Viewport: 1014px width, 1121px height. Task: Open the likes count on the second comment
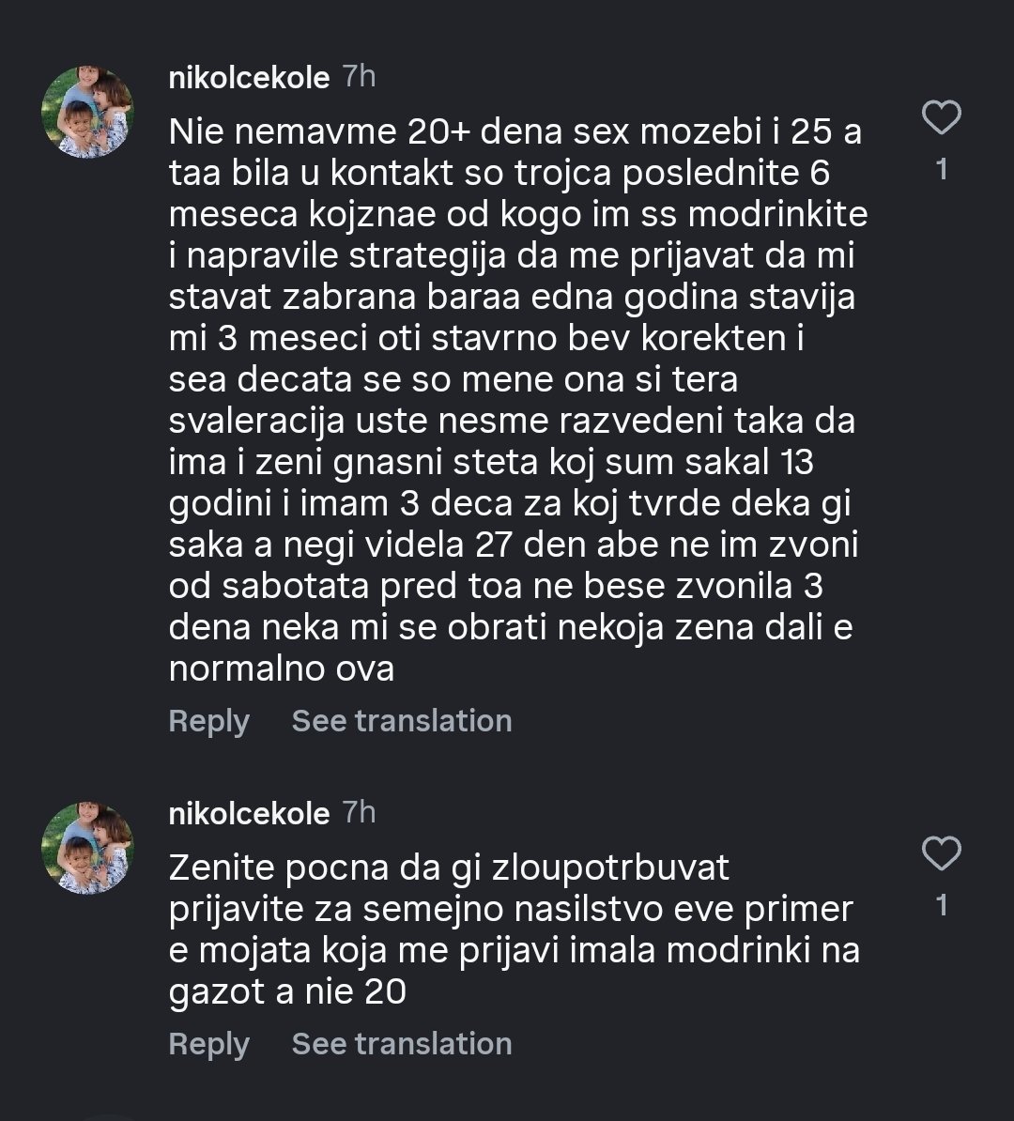(x=942, y=906)
